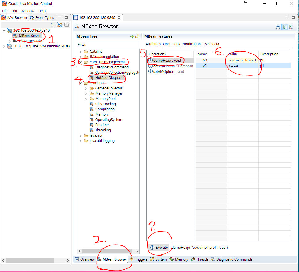Click the wxdump.hprof value cell
The height and width of the screenshot is (272, 299).
pos(243,60)
